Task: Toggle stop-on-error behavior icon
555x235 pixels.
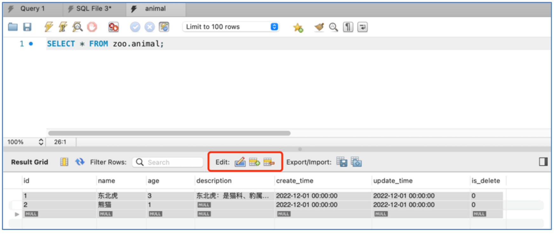Action: [x=113, y=27]
